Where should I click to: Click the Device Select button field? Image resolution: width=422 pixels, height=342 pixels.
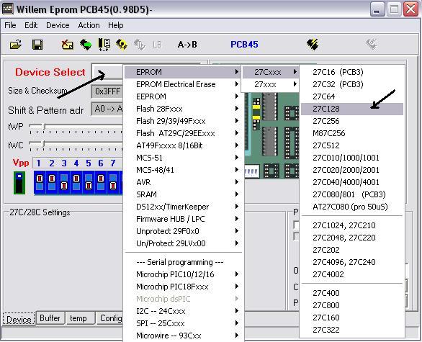pos(107,72)
